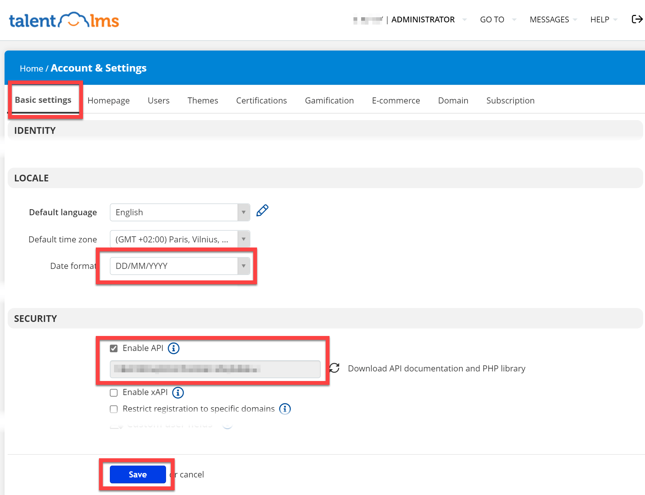Viewport: 645px width, 495px height.
Task: Switch to the Certifications tab
Action: coord(262,101)
